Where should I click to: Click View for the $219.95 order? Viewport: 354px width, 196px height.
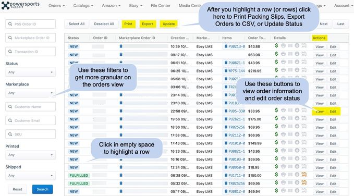pyautogui.click(x=320, y=71)
